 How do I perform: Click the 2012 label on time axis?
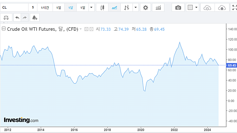pyautogui.click(x=8, y=130)
